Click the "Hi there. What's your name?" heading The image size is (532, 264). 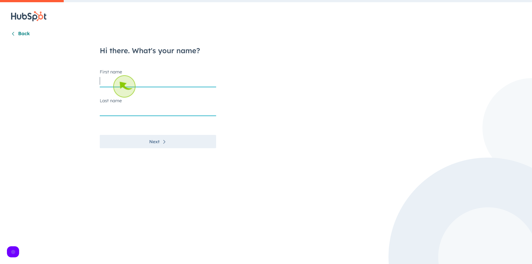[150, 51]
